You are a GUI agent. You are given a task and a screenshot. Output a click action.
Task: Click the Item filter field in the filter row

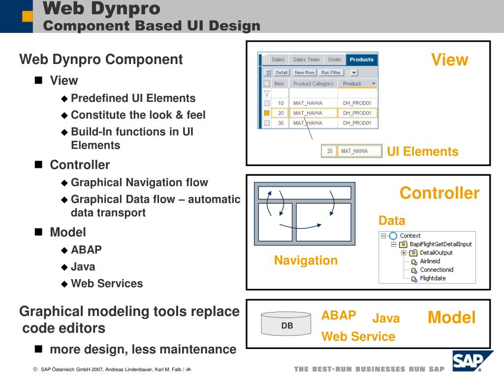pos(280,94)
